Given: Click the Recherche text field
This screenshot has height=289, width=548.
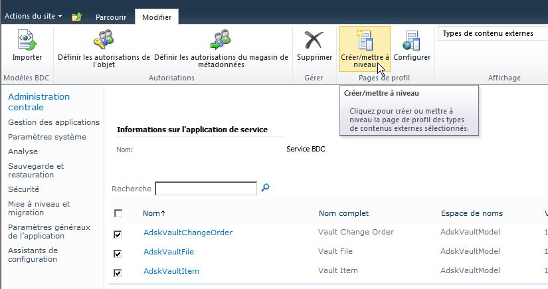Looking at the screenshot, I should coord(206,189).
